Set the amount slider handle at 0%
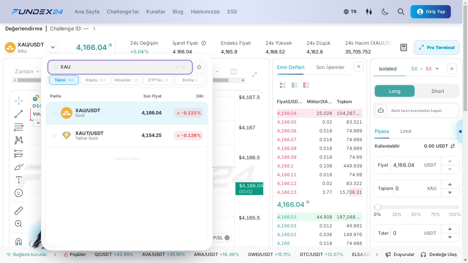This screenshot has height=263, width=468. pyautogui.click(x=378, y=207)
